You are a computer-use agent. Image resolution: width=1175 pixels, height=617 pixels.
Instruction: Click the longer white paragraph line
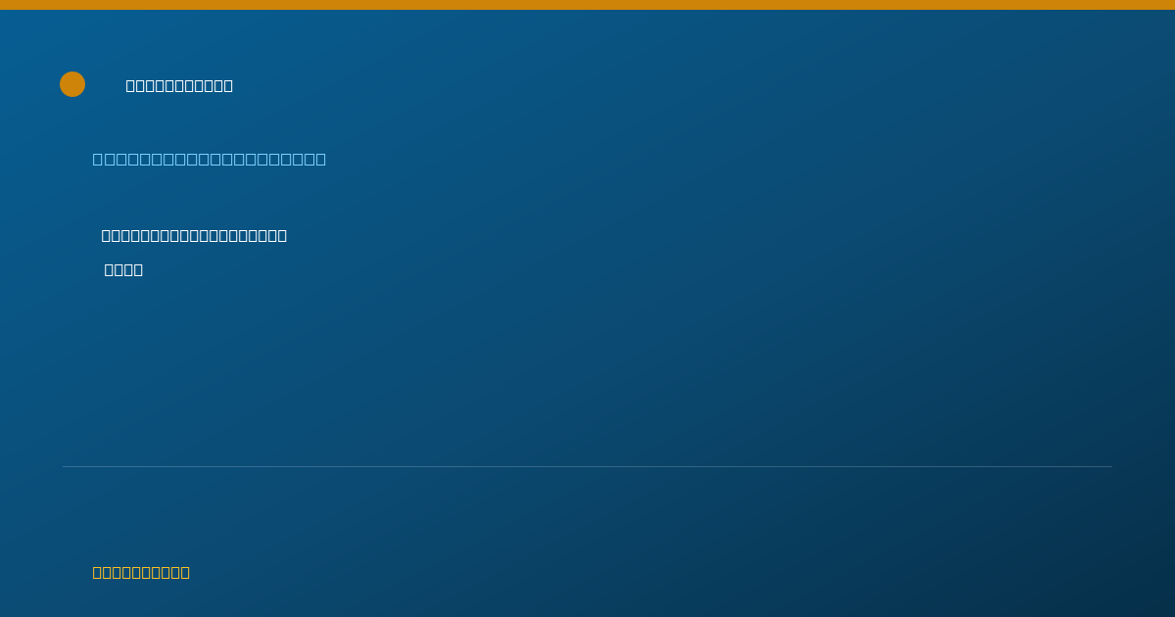pyautogui.click(x=194, y=235)
